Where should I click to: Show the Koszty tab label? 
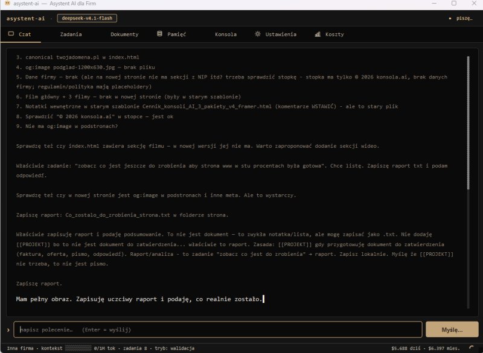click(334, 34)
